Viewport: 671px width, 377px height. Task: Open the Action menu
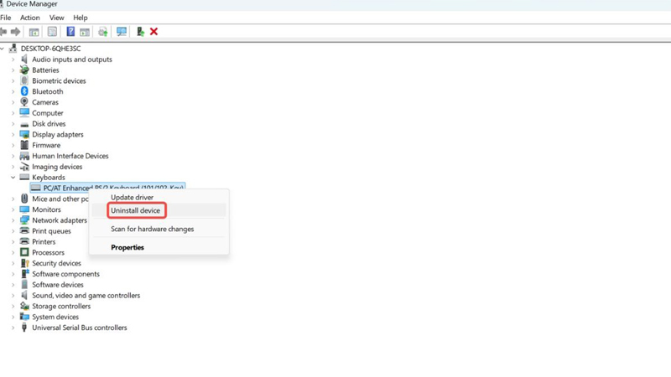[x=29, y=18]
